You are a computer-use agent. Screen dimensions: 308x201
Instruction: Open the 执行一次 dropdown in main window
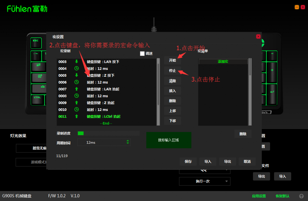click(205, 181)
